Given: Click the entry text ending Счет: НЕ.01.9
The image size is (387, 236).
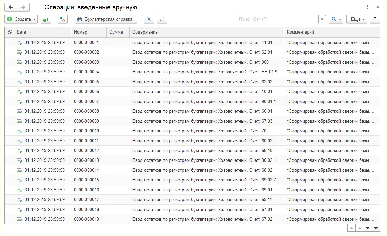Looking at the screenshot, I should tap(205, 72).
